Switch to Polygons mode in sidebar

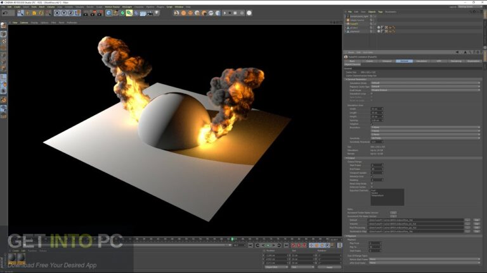pos(3,69)
